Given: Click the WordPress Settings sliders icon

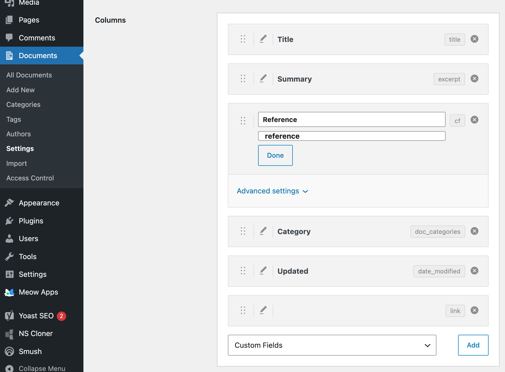Looking at the screenshot, I should point(9,274).
